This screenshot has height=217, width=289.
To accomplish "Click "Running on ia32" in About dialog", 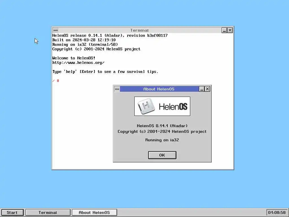I will [162, 140].
